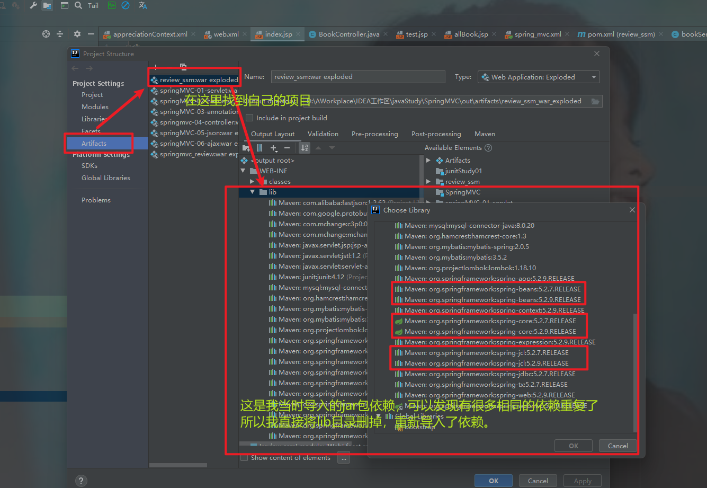Click the Tail toolbar item

[93, 5]
